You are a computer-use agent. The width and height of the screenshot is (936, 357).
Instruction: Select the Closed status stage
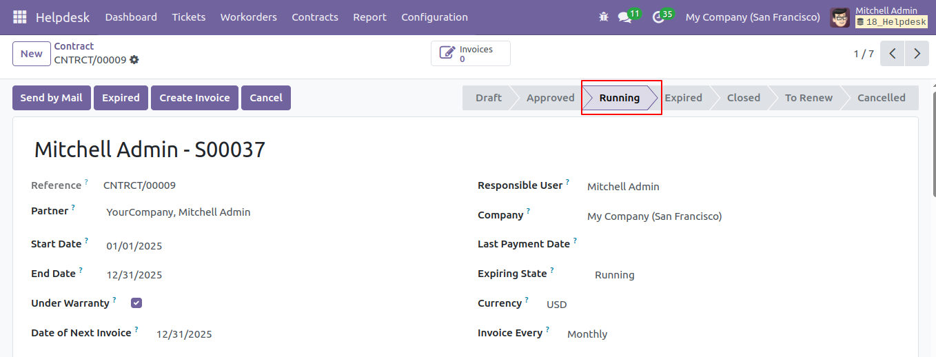[x=743, y=98]
